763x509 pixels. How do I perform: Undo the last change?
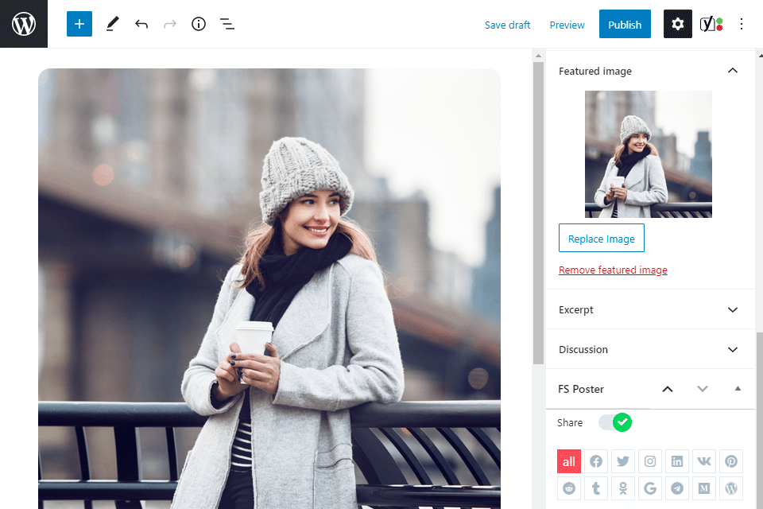[141, 24]
